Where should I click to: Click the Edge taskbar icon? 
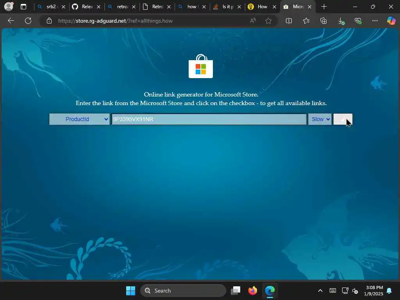270,291
